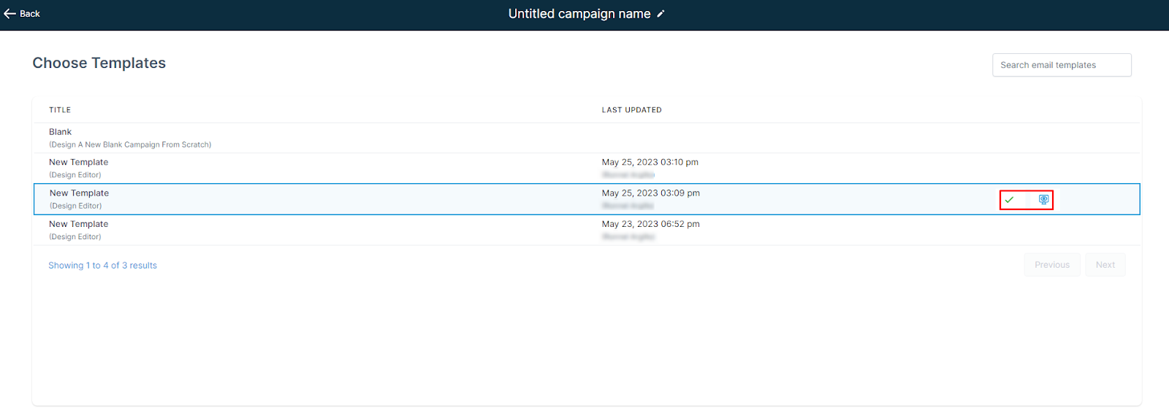The image size is (1169, 418).
Task: Click the 'Showing 1 to 4 of 3 results' text
Action: point(103,266)
